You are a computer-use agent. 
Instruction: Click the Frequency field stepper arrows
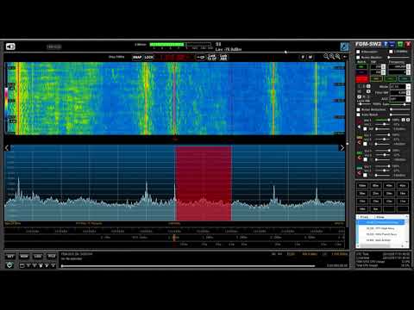coord(408,66)
